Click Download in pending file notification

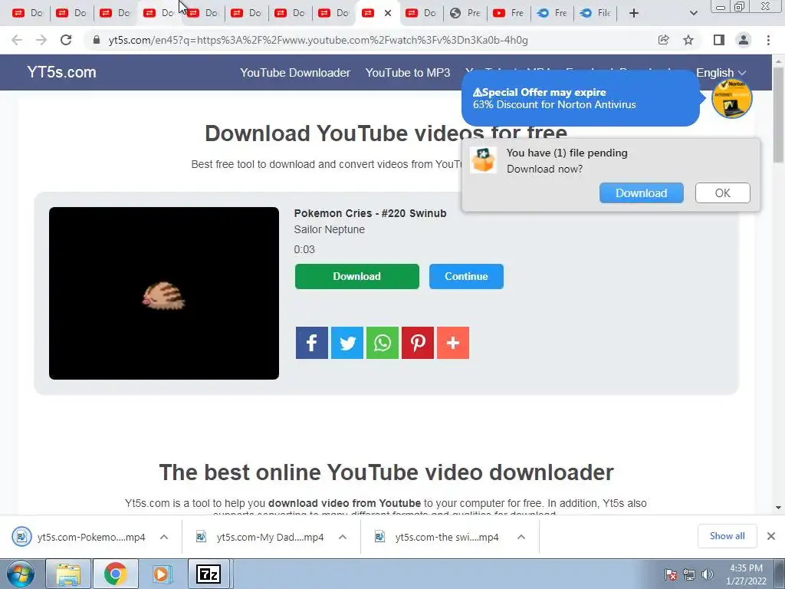[642, 192]
